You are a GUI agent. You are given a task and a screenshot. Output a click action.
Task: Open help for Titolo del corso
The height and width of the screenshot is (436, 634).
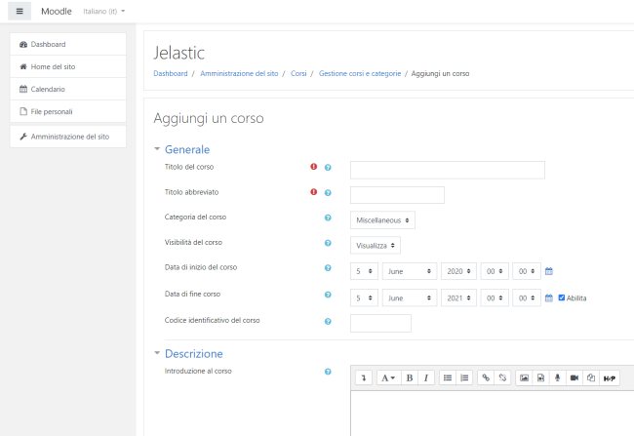[328, 167]
